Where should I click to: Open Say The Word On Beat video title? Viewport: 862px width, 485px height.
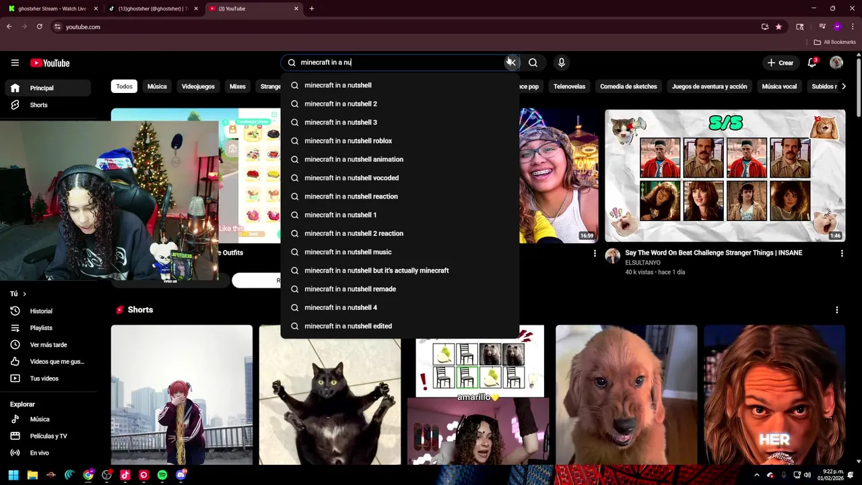pos(714,253)
